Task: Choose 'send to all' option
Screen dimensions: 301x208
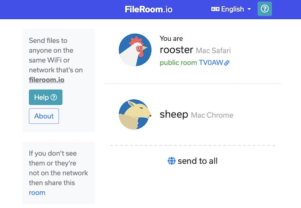Action: [x=193, y=161]
